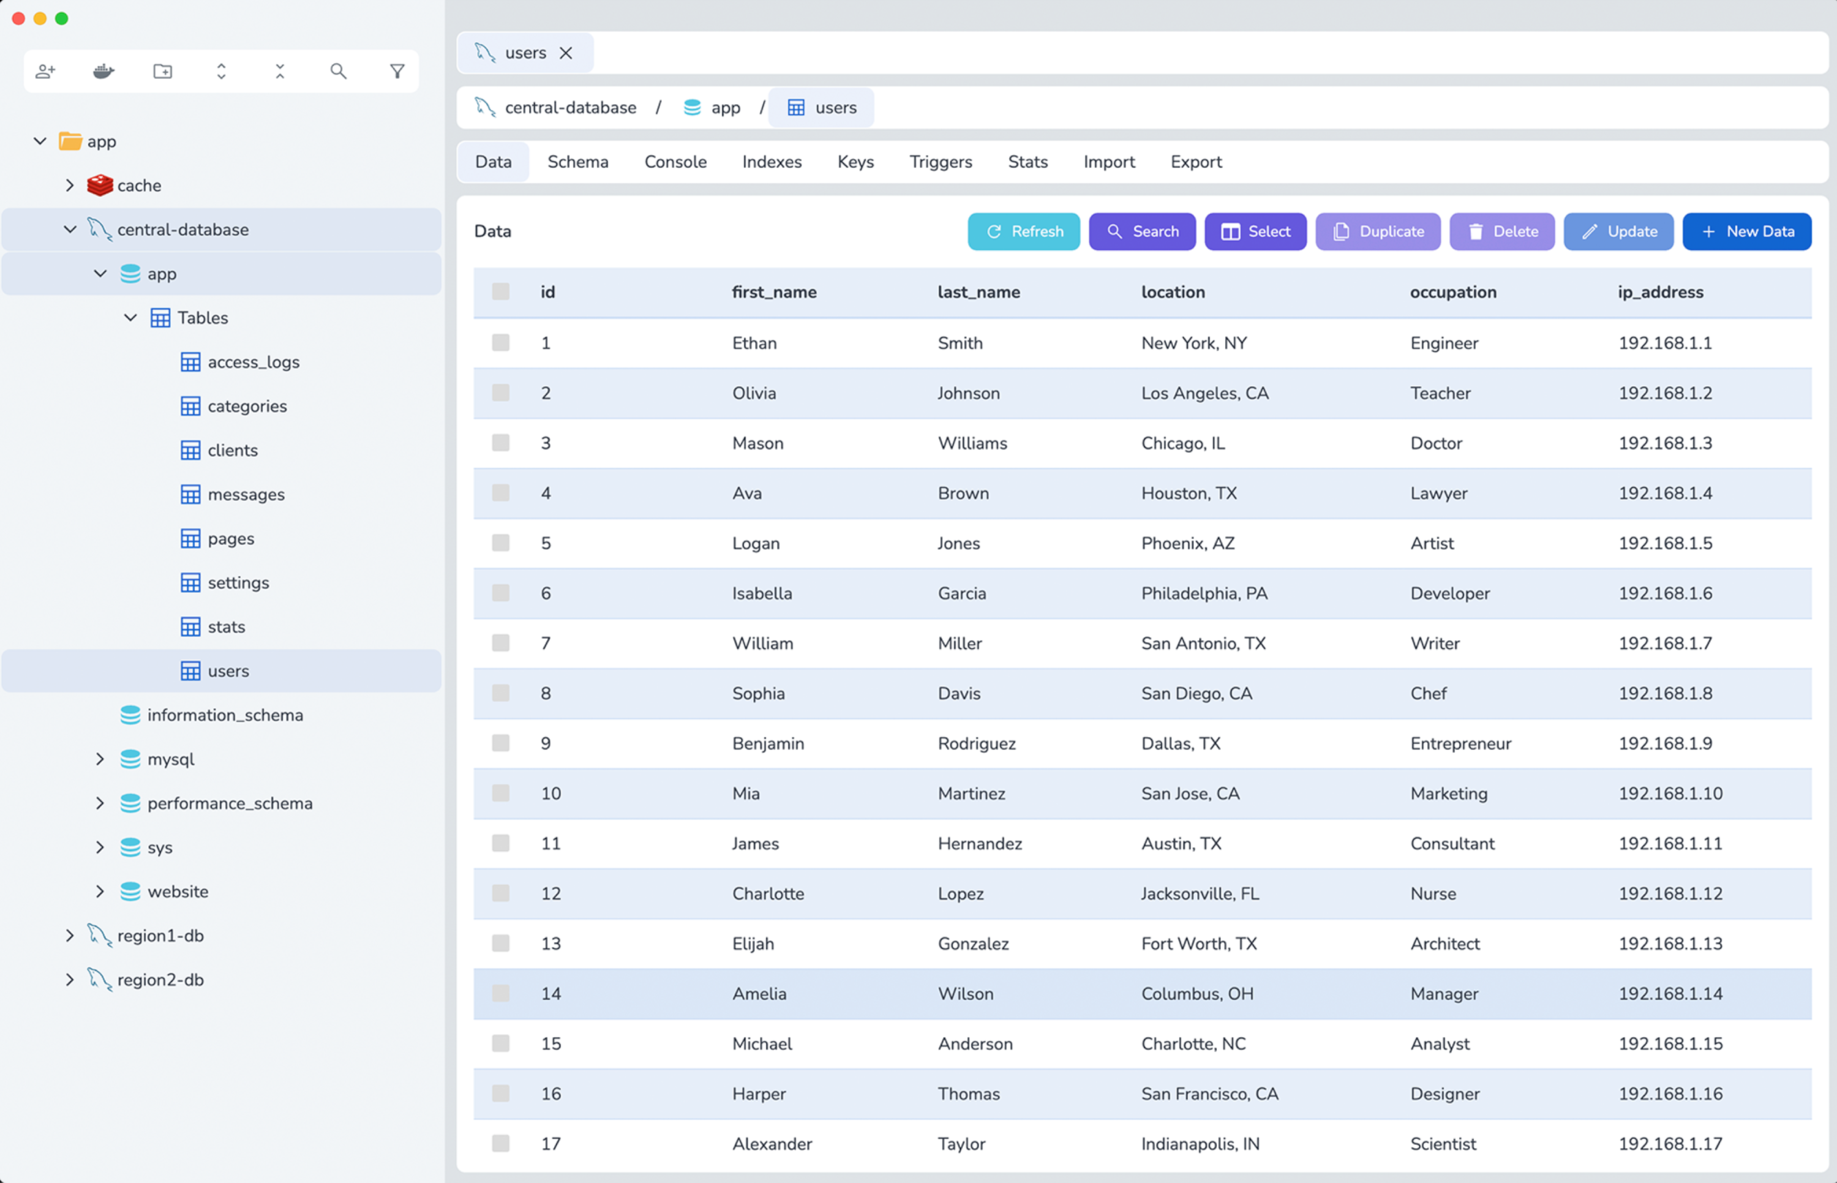Click the database icon next to website
Image resolution: width=1837 pixels, height=1183 pixels.
click(130, 892)
